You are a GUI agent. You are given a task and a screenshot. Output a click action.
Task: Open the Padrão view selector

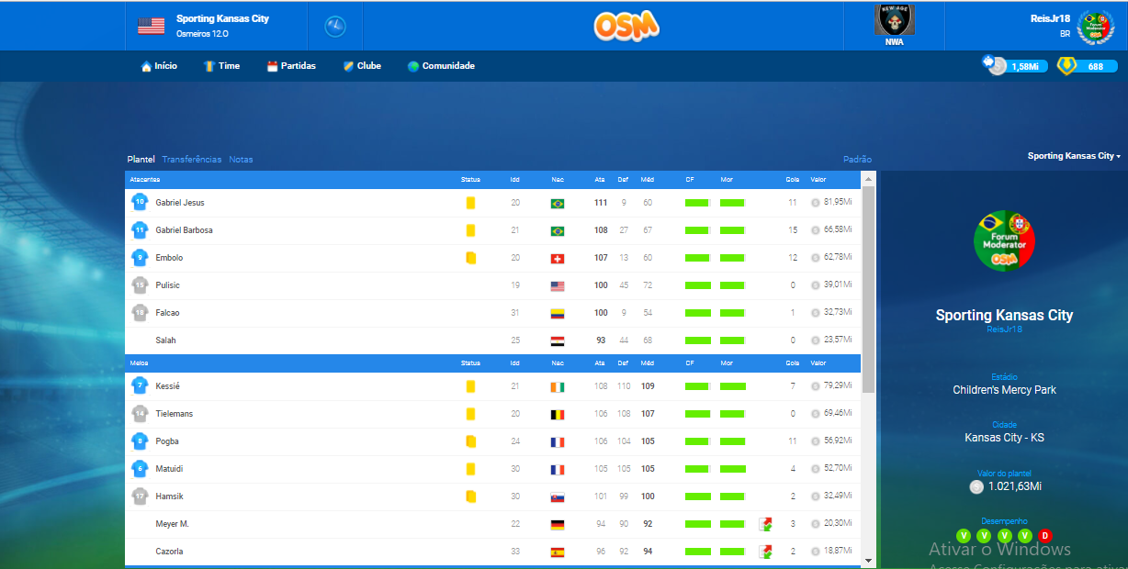point(857,160)
